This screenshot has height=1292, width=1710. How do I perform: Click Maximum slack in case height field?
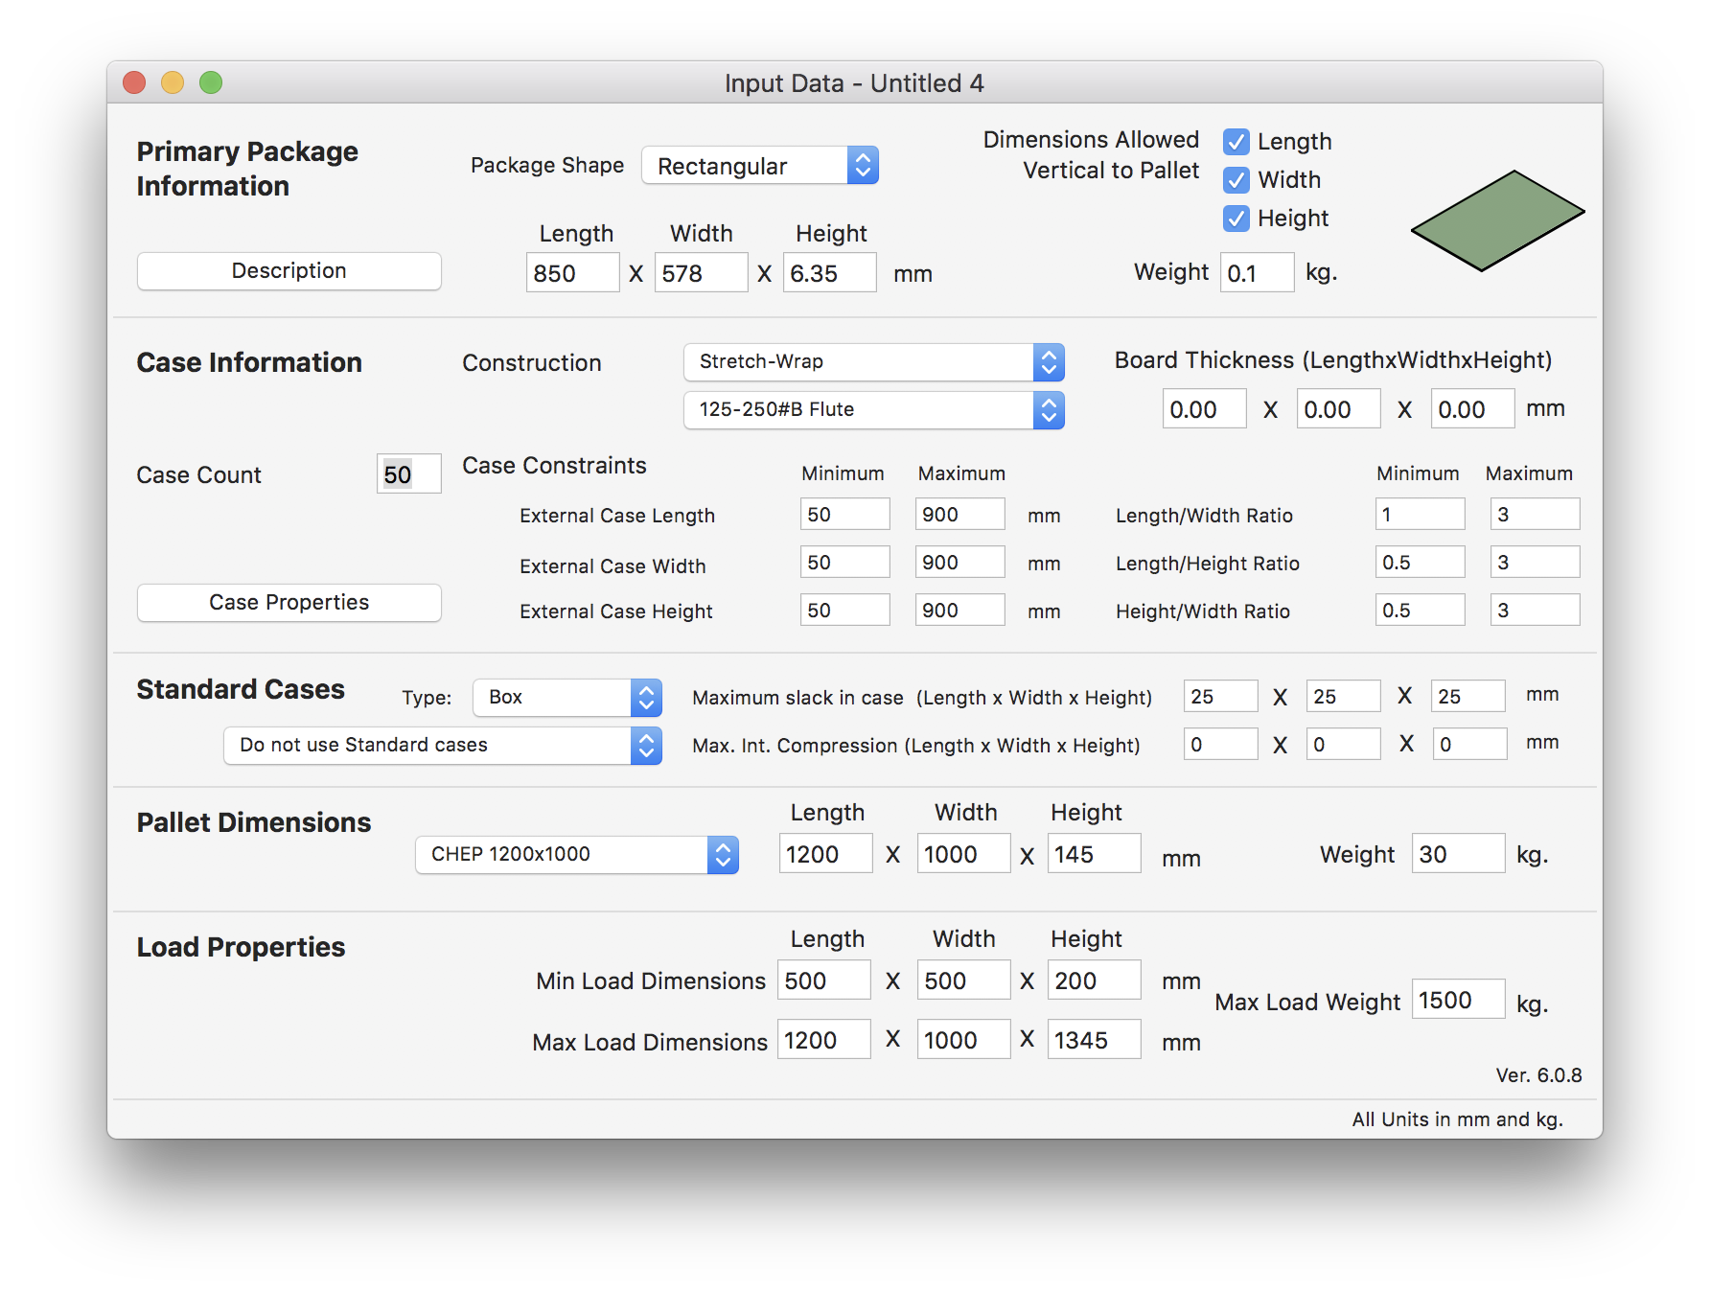(x=1468, y=697)
